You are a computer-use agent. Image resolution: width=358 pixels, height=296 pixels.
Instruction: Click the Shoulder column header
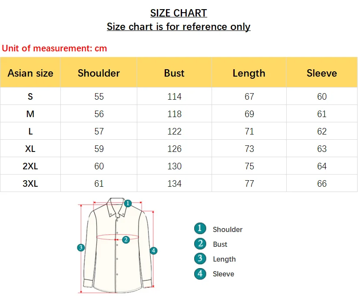(99, 73)
